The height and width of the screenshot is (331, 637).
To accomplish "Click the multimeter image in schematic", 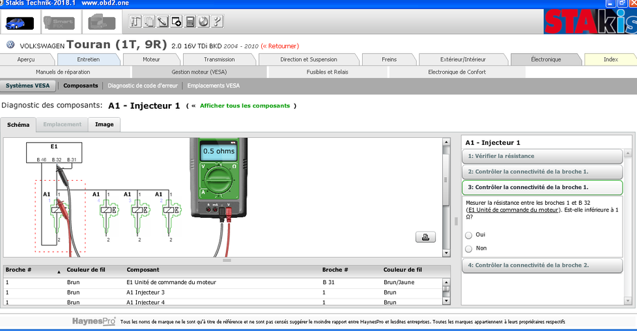I will pos(218,179).
